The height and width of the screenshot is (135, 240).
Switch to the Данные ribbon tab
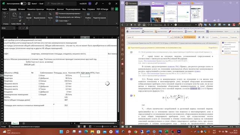click(60, 9)
